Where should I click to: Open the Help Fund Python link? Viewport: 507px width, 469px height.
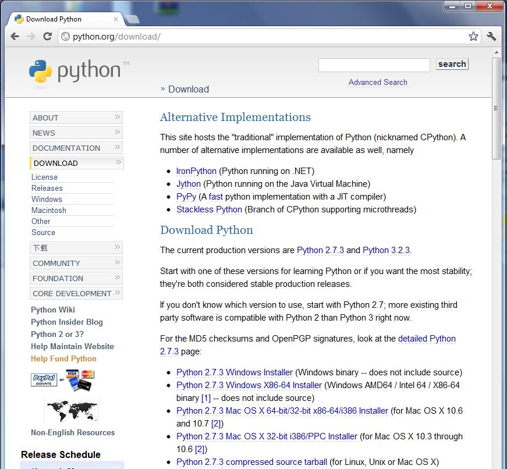point(63,359)
